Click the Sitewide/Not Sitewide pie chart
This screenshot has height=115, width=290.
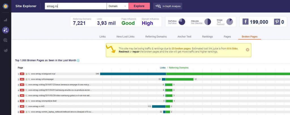click(x=208, y=22)
